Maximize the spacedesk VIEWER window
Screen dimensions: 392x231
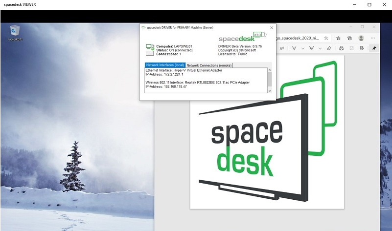pos(369,4)
